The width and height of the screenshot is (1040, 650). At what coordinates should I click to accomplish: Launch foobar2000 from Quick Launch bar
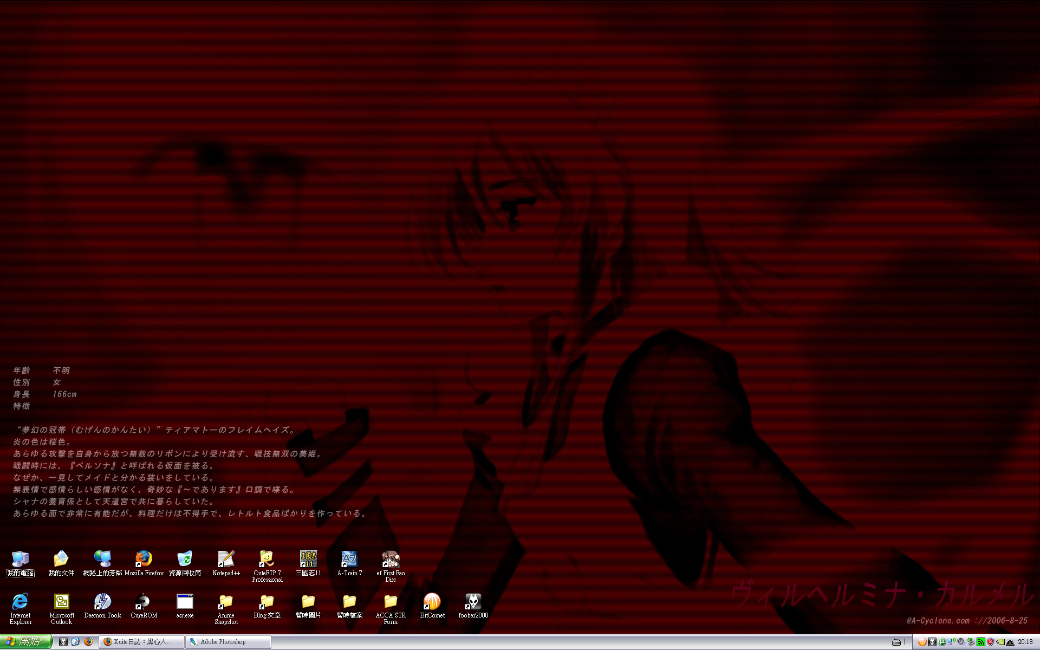tap(63, 642)
